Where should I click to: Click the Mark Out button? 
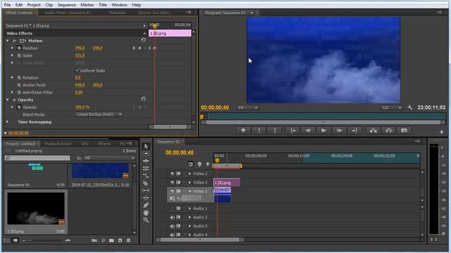275,131
